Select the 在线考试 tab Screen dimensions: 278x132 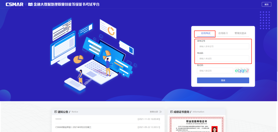[x=205, y=33]
